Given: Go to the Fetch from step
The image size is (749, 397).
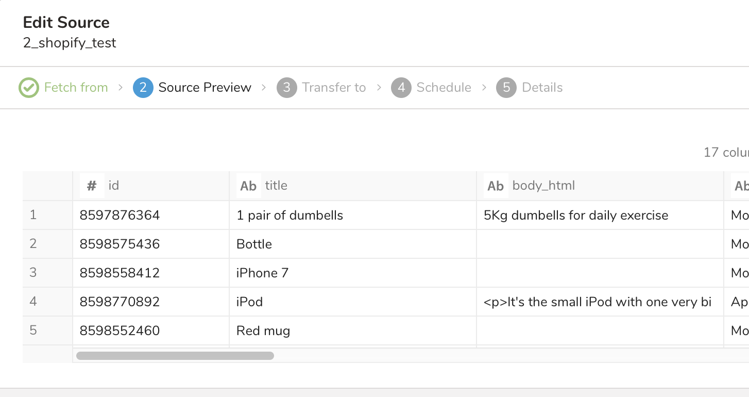Looking at the screenshot, I should [76, 88].
